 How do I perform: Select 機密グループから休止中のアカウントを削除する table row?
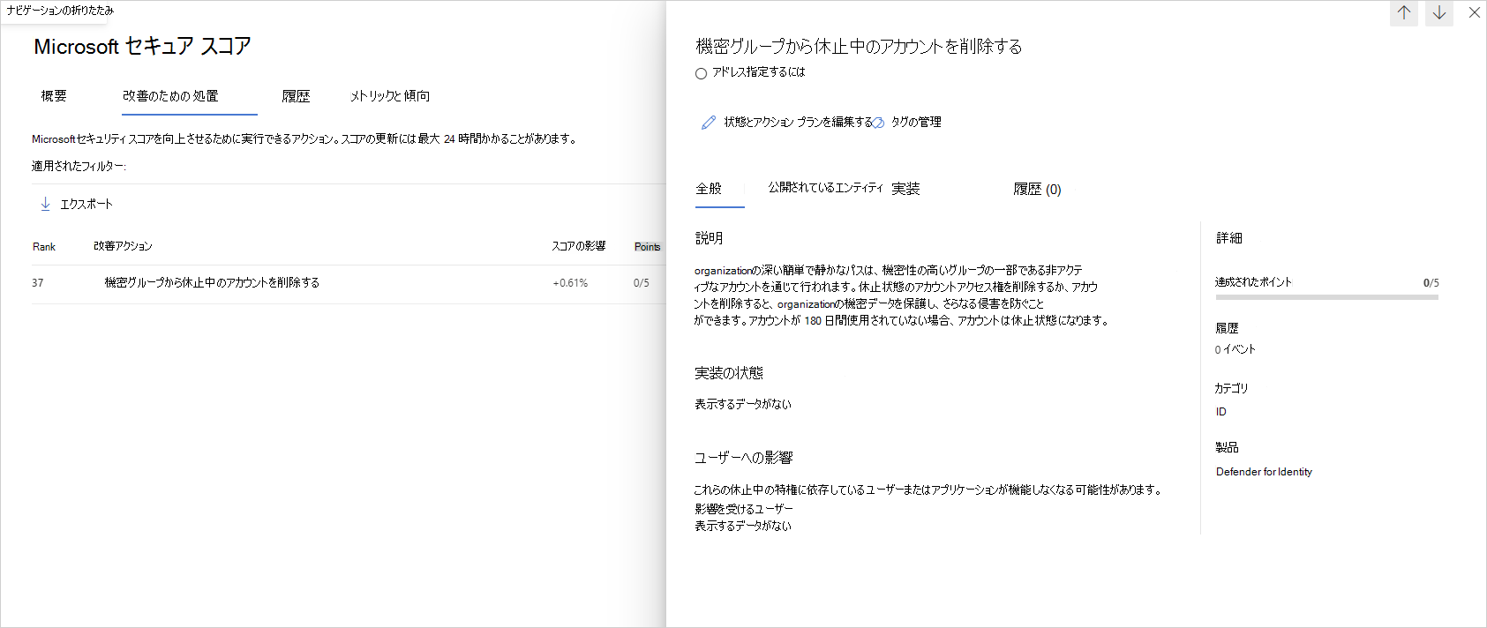tap(212, 283)
